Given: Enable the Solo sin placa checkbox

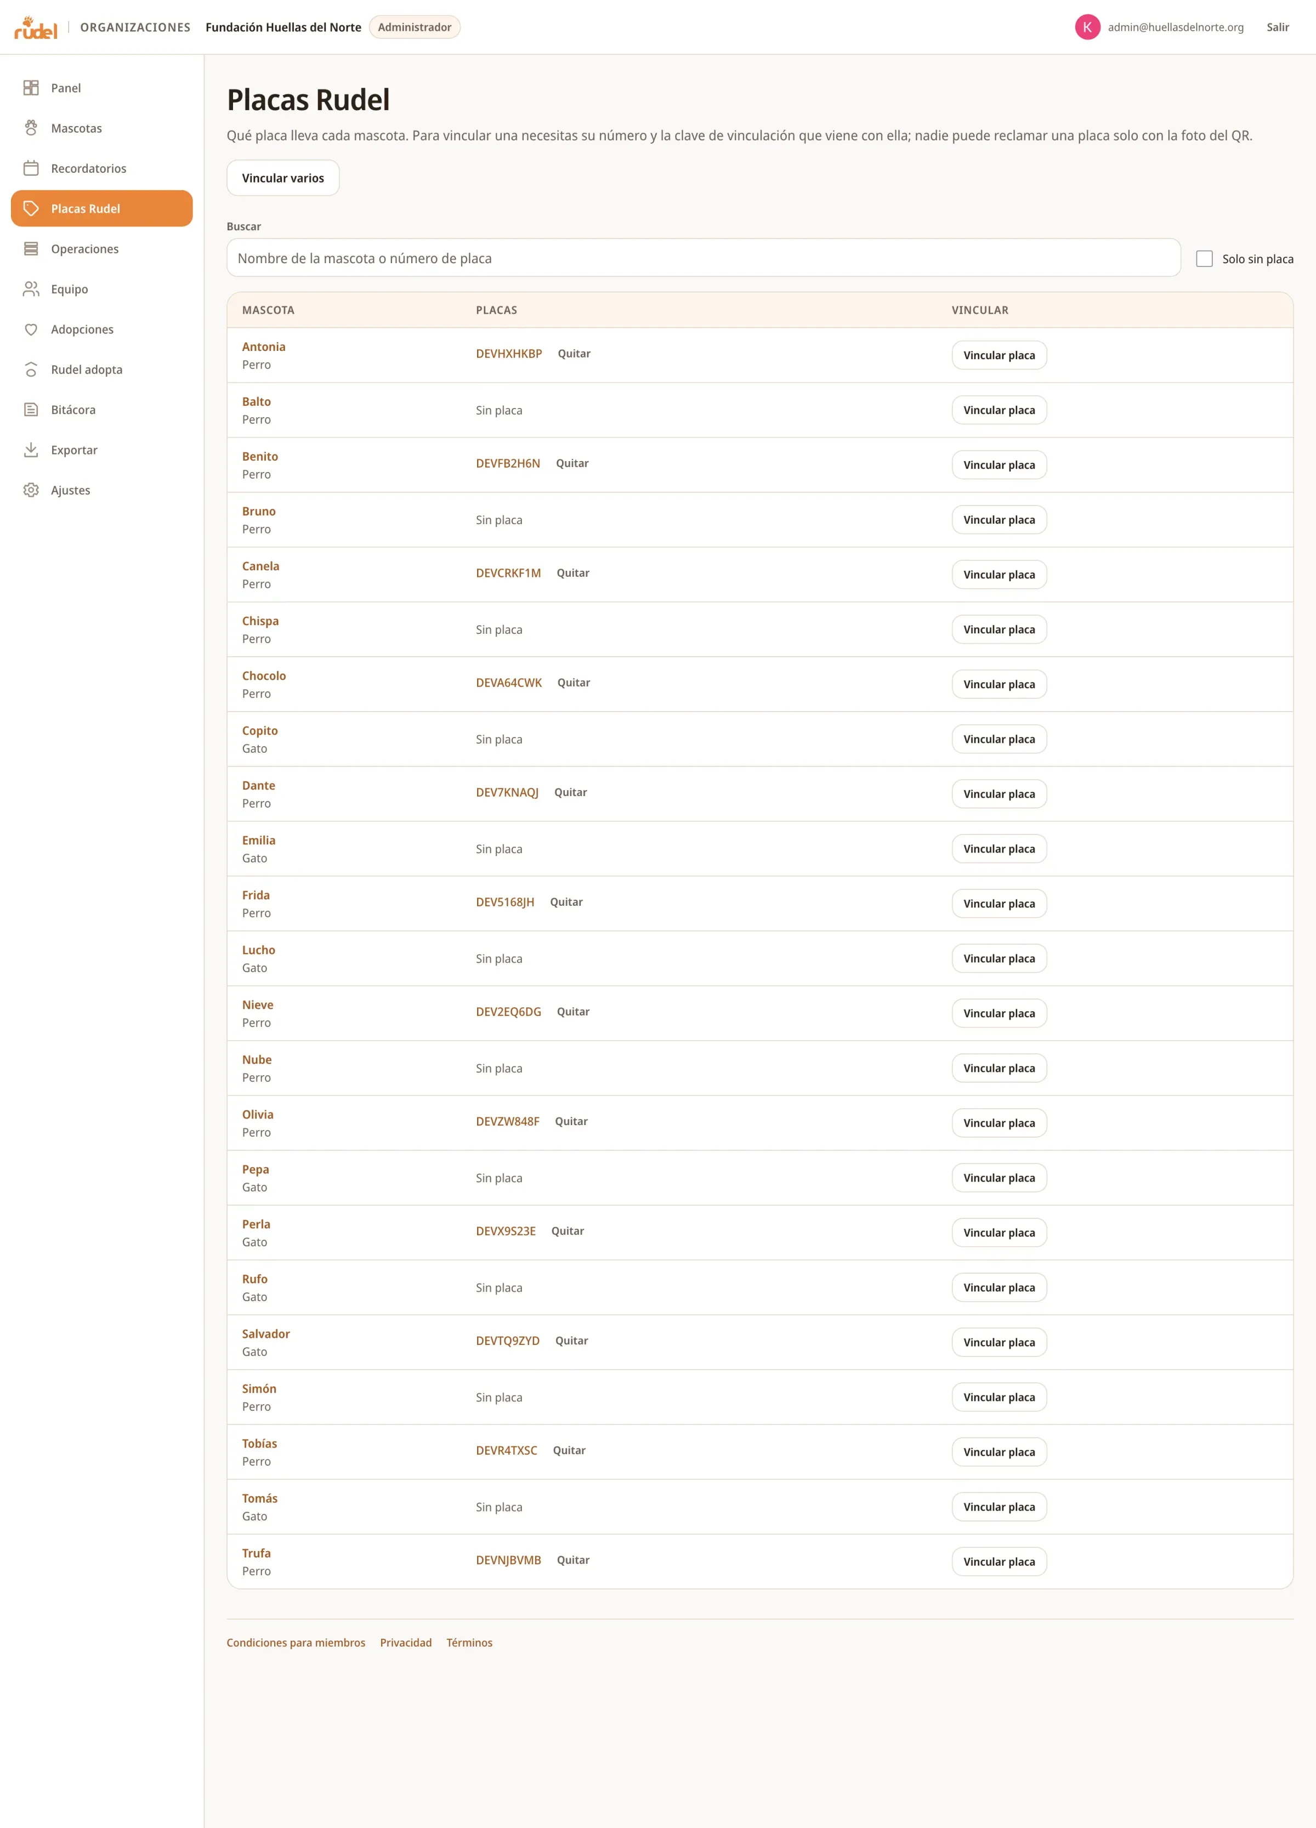Looking at the screenshot, I should click(x=1204, y=259).
